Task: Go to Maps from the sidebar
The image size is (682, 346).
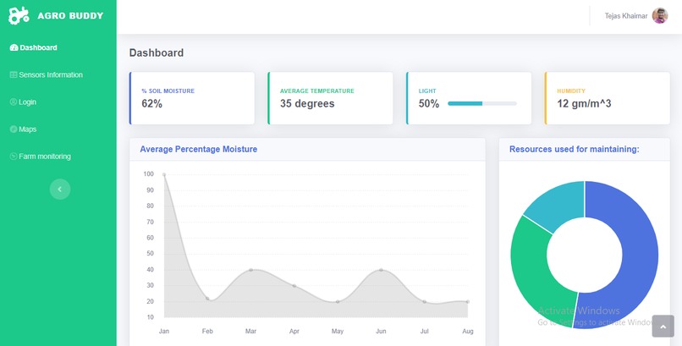Action: coord(23,129)
